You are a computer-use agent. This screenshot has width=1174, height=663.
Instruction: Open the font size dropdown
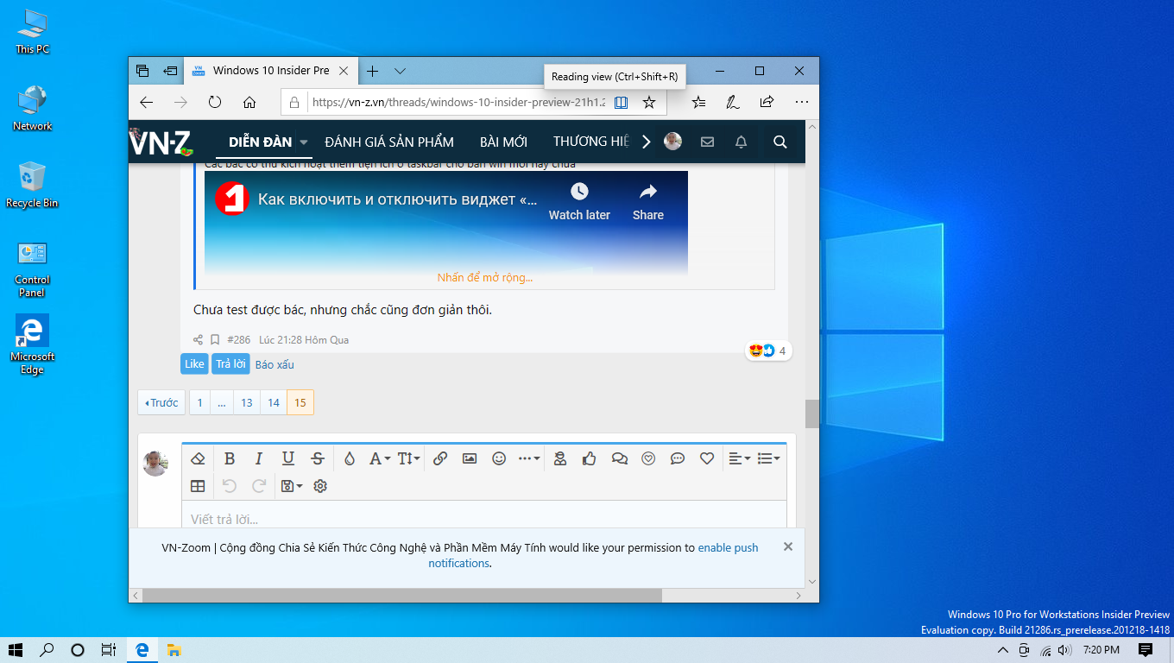point(408,458)
